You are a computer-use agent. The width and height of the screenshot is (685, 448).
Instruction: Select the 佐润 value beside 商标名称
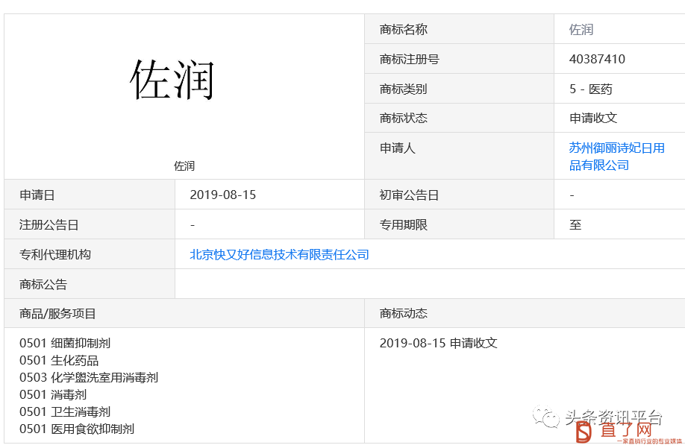click(x=581, y=29)
